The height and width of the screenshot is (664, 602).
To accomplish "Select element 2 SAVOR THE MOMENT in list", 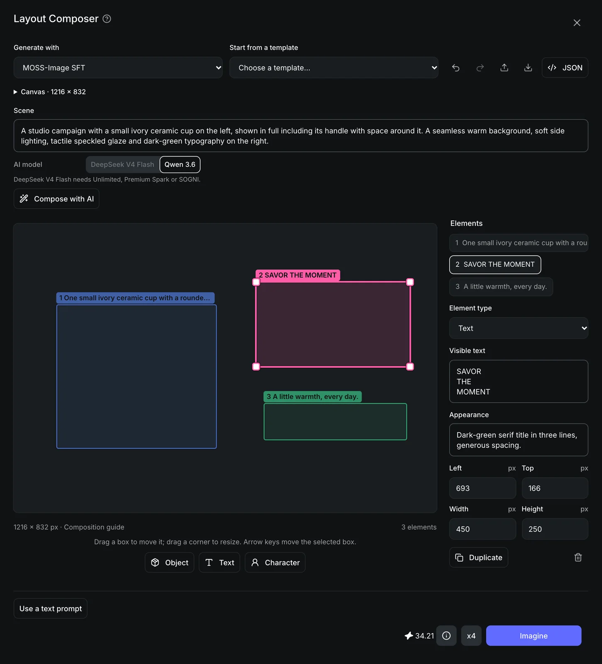I will coord(495,264).
